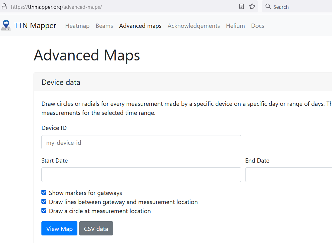Viewport: 332px width, 243px height.
Task: Bookmark this page with the star icon
Action: pyautogui.click(x=252, y=7)
